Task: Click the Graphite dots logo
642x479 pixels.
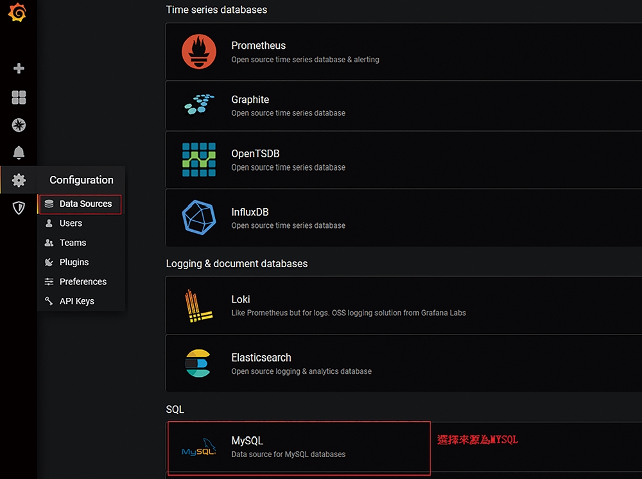Action: coord(199,105)
